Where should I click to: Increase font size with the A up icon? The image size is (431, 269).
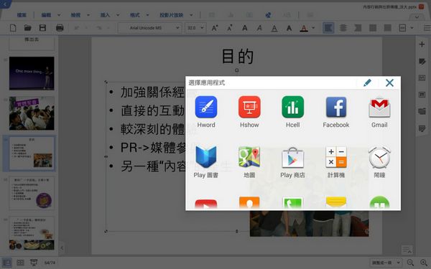tap(215, 28)
